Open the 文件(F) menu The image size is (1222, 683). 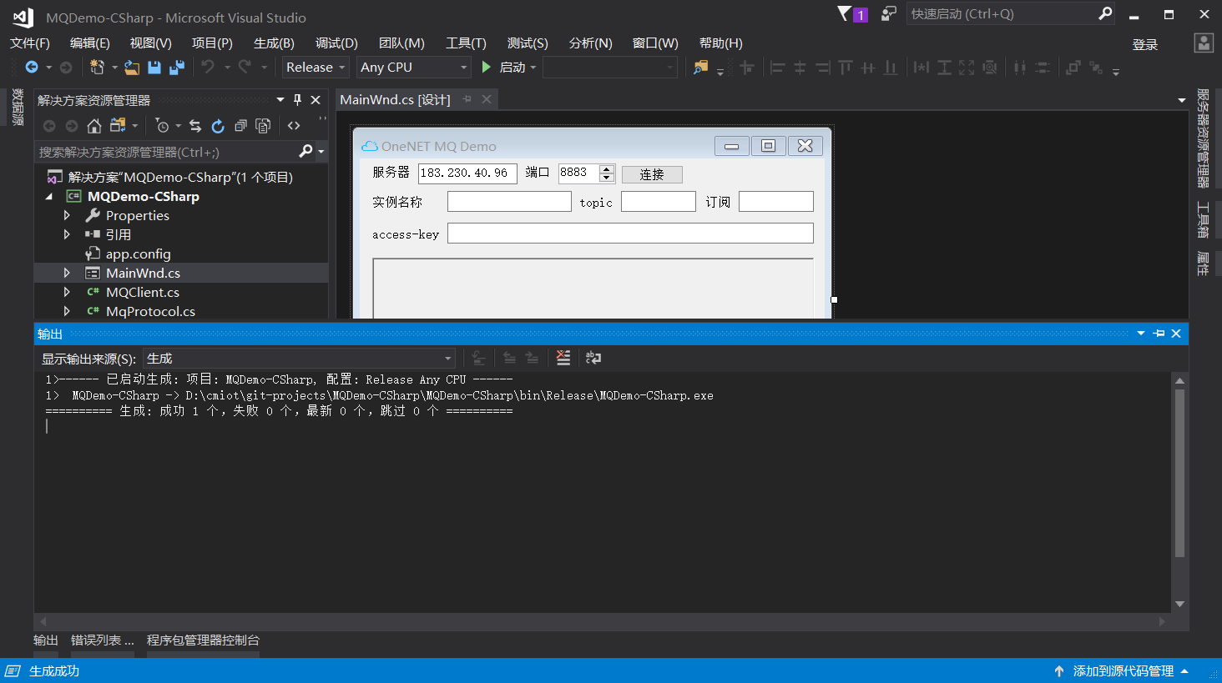pyautogui.click(x=30, y=43)
